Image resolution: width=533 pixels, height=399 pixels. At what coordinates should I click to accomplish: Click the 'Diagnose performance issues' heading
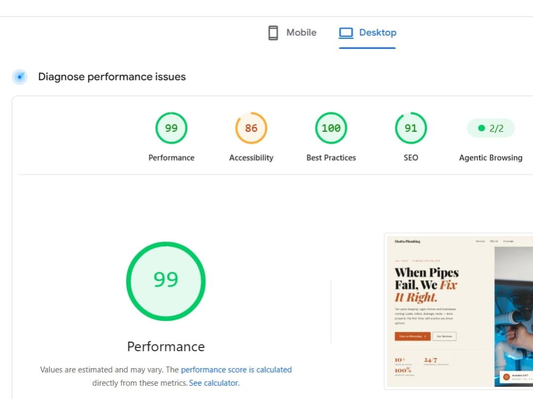pyautogui.click(x=112, y=77)
